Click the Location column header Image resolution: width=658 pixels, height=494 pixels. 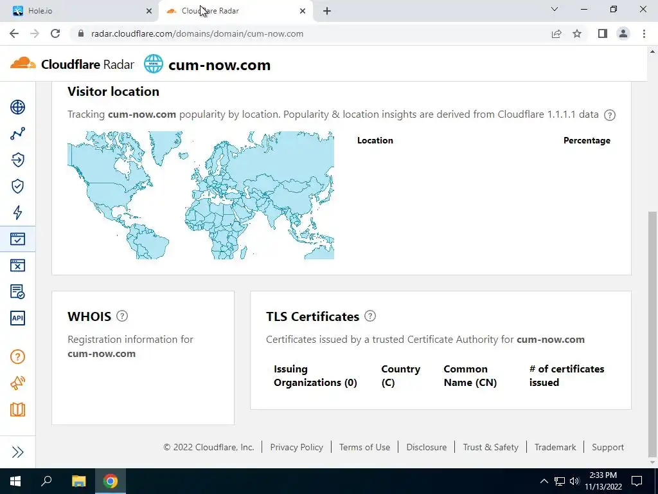[375, 140]
